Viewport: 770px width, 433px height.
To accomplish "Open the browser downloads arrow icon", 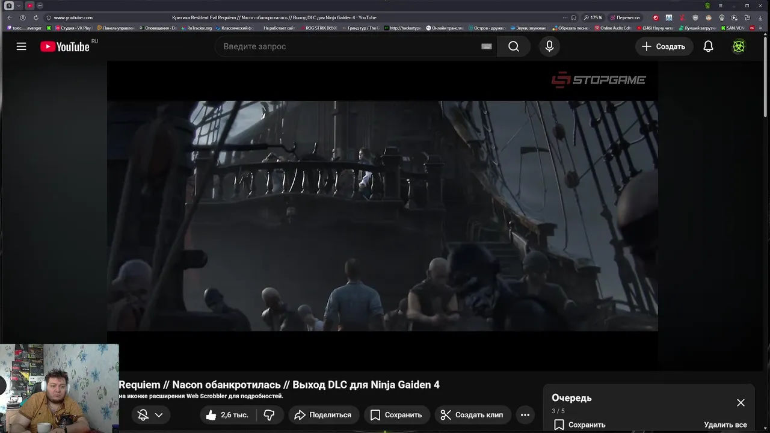I will click(x=760, y=18).
